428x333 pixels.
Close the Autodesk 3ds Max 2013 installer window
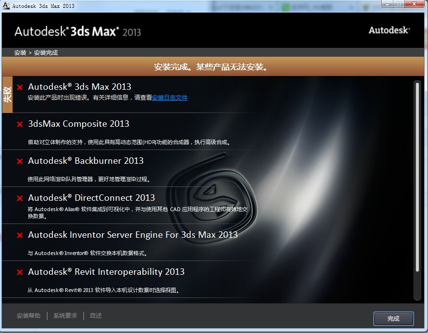tap(414, 4)
